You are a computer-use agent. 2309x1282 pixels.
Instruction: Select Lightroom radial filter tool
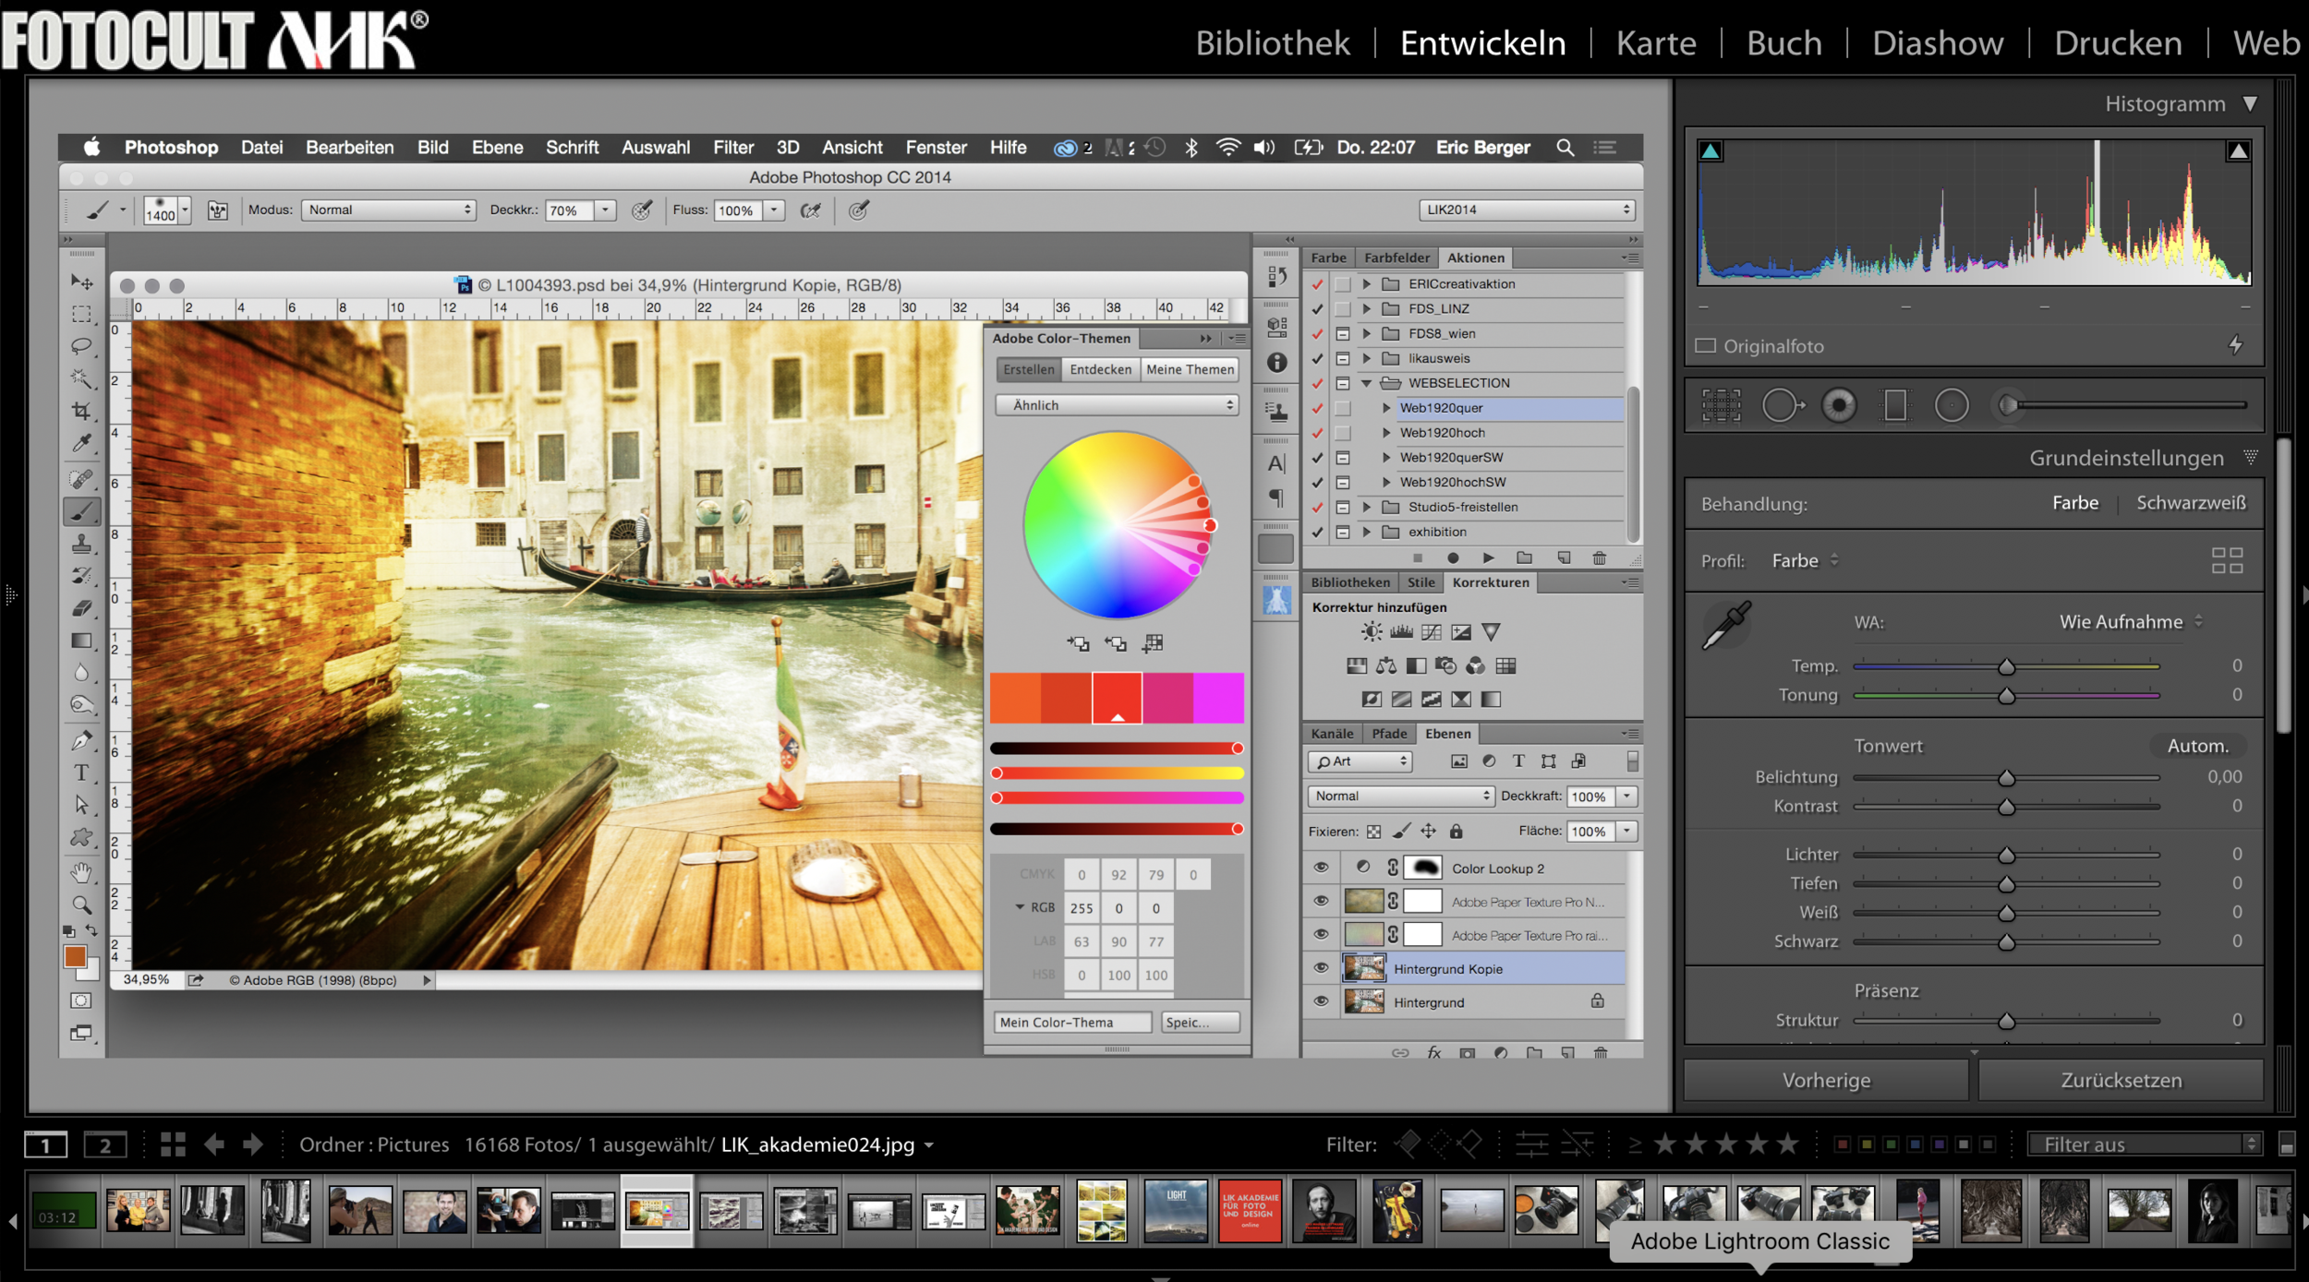point(1951,405)
